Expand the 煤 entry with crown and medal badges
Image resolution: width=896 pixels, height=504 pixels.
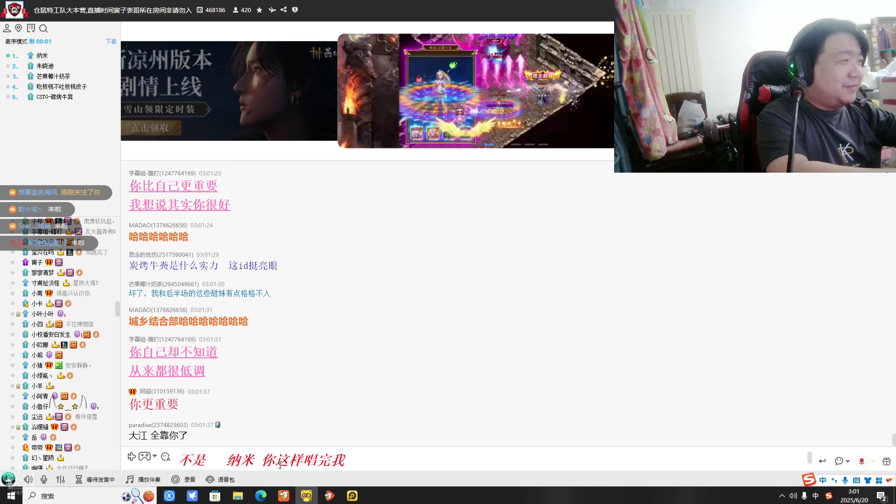(18, 427)
